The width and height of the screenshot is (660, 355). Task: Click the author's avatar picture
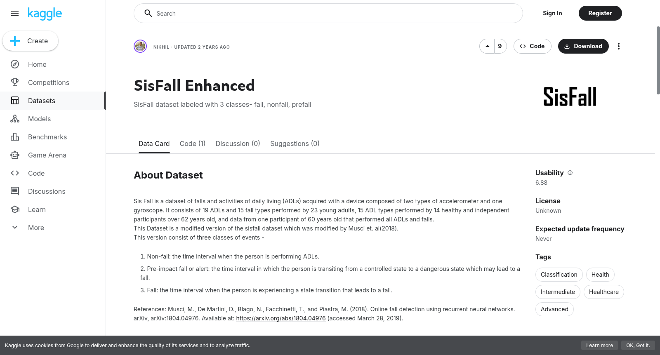pyautogui.click(x=140, y=46)
